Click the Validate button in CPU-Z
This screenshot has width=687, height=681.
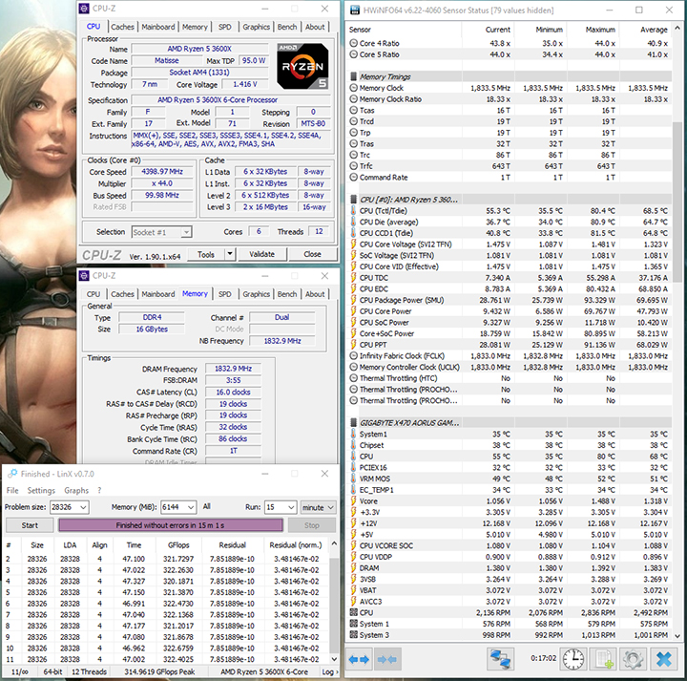[262, 254]
